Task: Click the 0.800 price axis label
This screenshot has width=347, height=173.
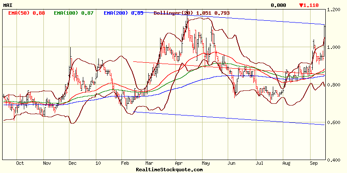Action: pyautogui.click(x=334, y=85)
